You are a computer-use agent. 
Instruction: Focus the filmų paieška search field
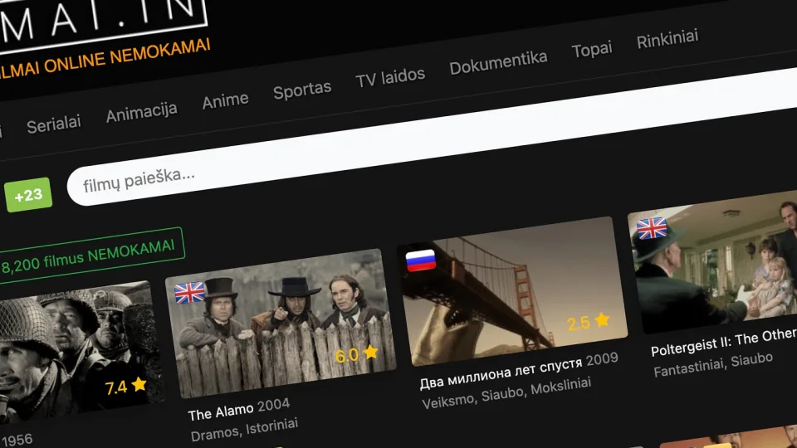(432, 137)
